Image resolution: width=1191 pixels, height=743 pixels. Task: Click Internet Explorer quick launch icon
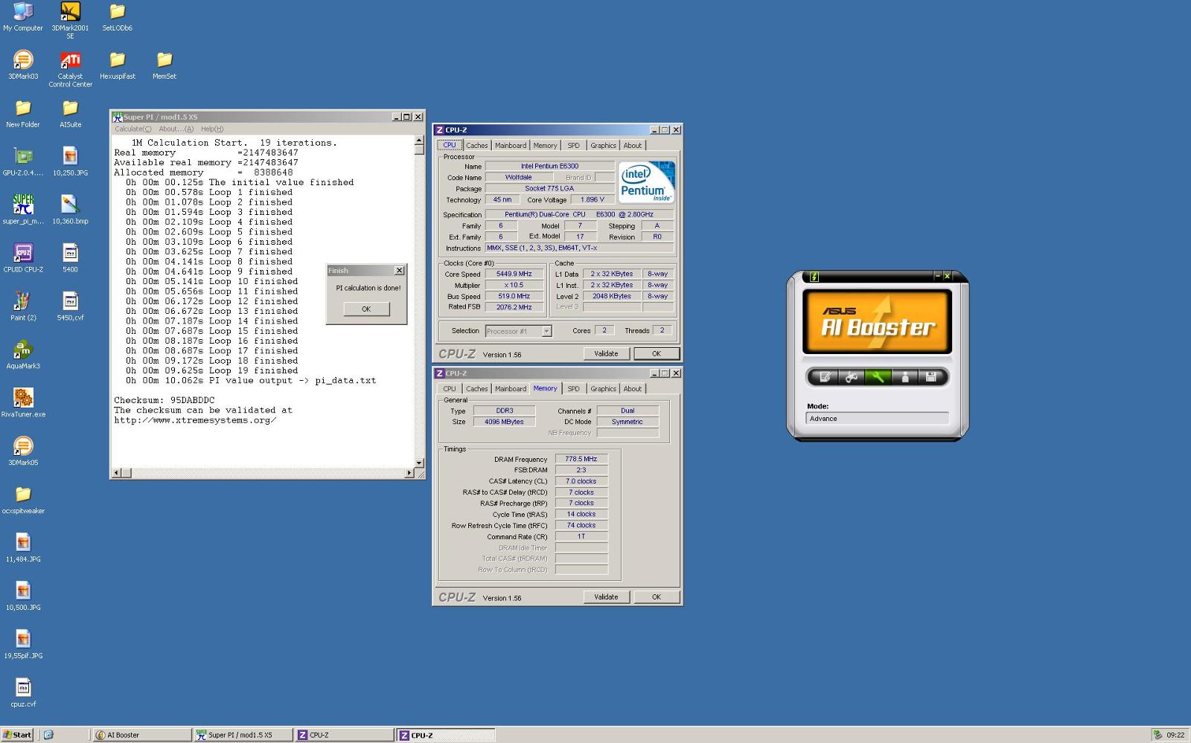click(48, 735)
